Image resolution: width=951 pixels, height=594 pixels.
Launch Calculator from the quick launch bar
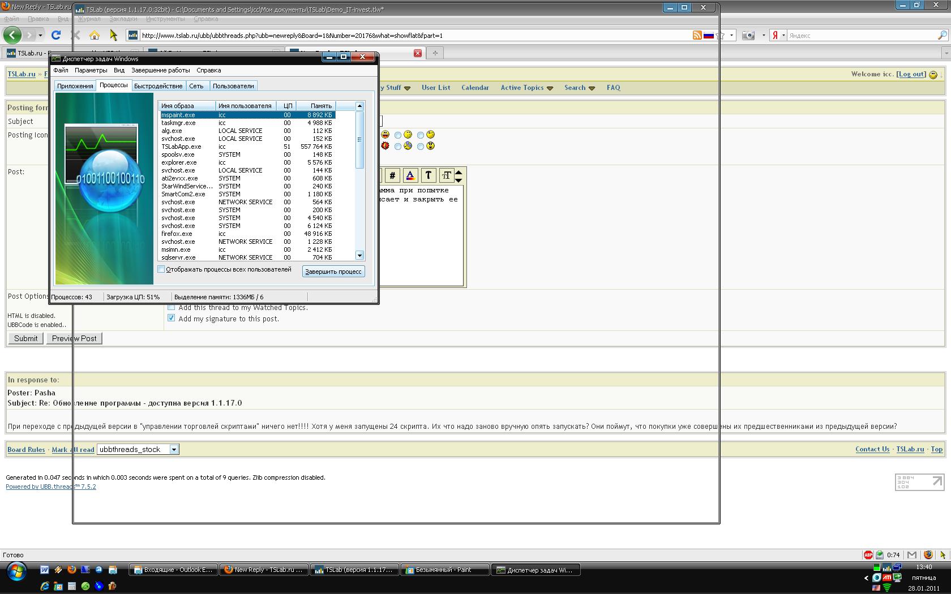pyautogui.click(x=72, y=586)
